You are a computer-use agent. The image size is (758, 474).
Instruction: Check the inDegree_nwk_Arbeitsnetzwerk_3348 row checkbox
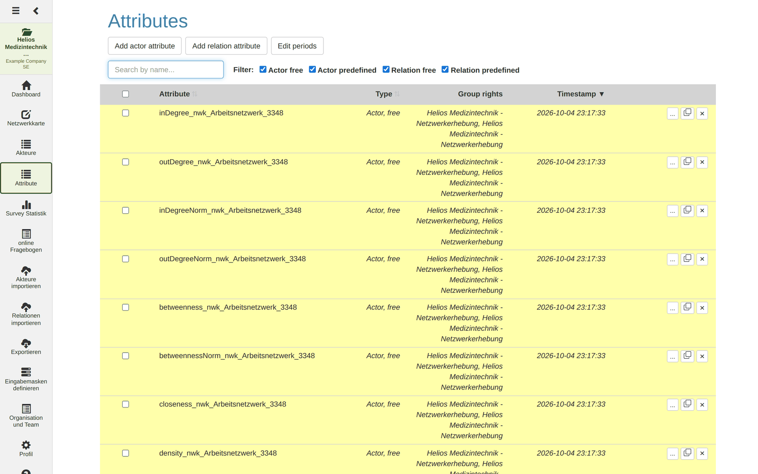tap(125, 113)
